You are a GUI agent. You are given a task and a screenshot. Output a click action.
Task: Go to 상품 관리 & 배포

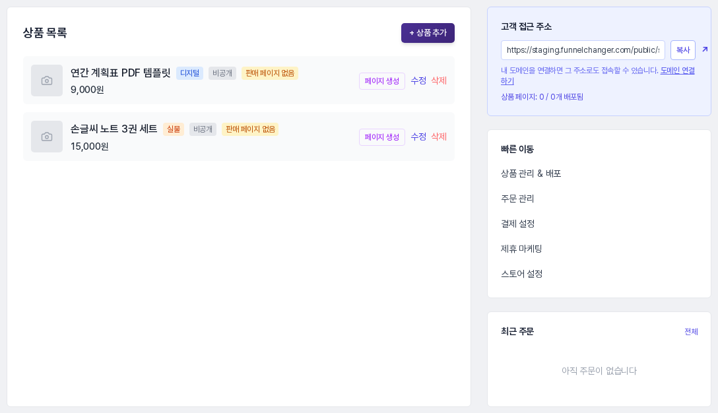531,174
